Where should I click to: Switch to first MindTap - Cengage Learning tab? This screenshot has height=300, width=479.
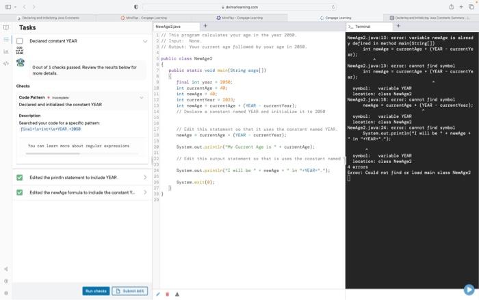click(144, 18)
